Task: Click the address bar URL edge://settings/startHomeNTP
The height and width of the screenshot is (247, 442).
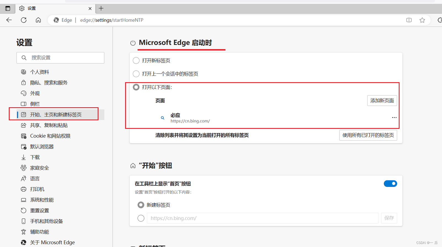Action: 112,20
